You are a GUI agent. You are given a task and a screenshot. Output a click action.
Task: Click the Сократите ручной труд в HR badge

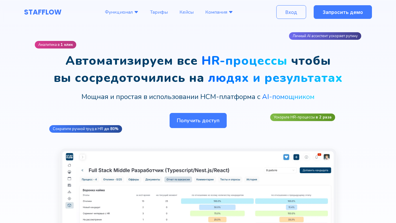[86, 129]
